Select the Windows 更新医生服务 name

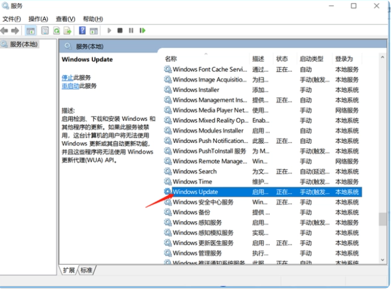[x=203, y=243]
